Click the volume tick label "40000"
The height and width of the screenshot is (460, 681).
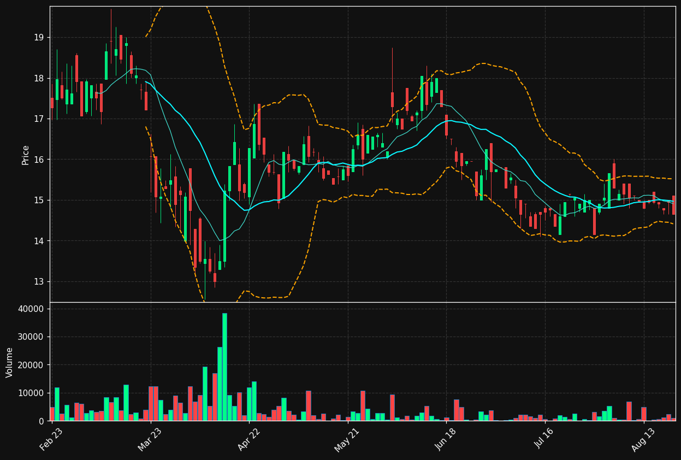point(31,309)
